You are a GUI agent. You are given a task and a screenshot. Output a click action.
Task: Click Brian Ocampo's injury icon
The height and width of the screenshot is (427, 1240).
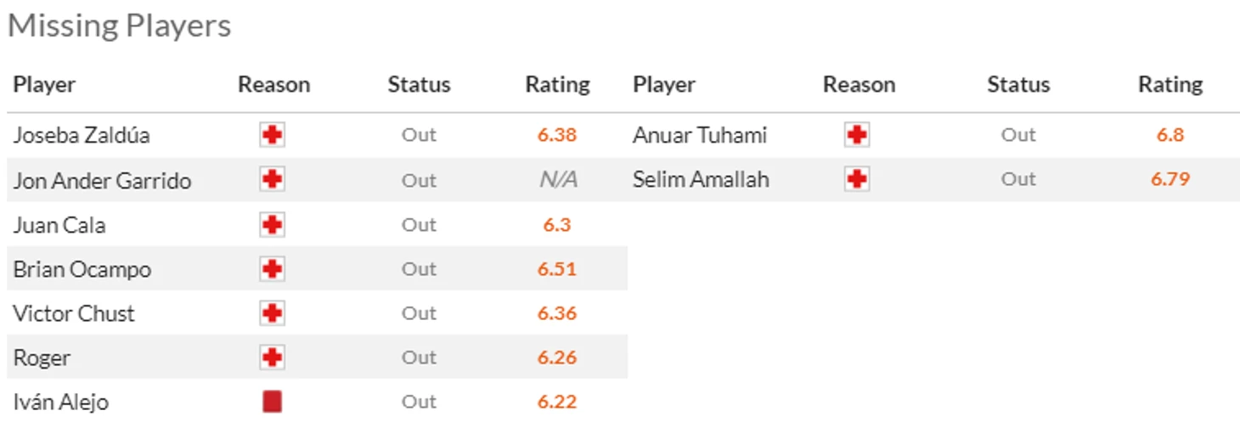pyautogui.click(x=272, y=269)
